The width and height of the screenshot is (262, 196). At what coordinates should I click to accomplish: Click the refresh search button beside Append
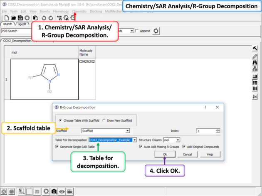pyautogui.click(x=156, y=31)
